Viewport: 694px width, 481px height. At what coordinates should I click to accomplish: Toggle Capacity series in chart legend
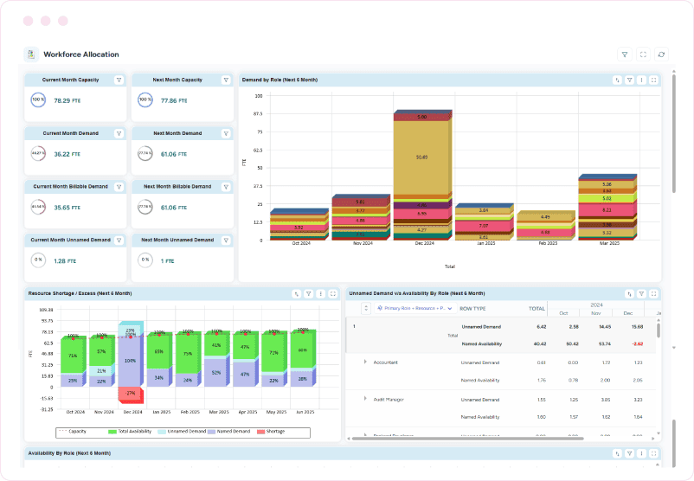click(73, 432)
